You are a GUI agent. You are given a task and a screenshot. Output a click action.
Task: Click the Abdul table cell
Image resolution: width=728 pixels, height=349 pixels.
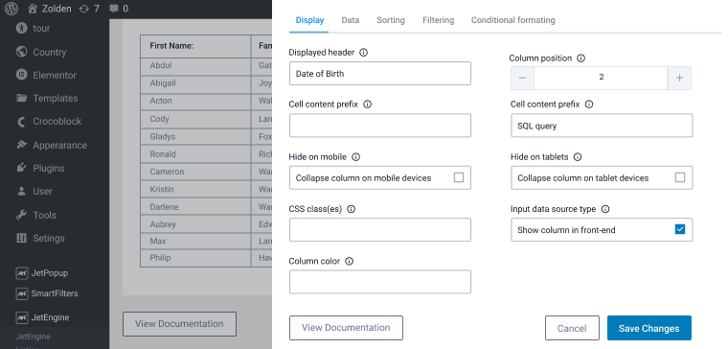195,65
